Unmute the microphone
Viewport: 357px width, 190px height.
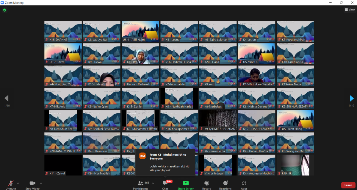[11, 185]
